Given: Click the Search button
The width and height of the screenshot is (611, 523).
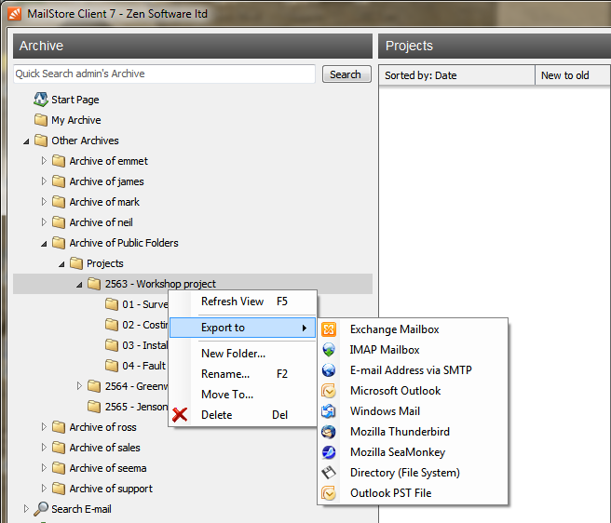Looking at the screenshot, I should click(346, 74).
